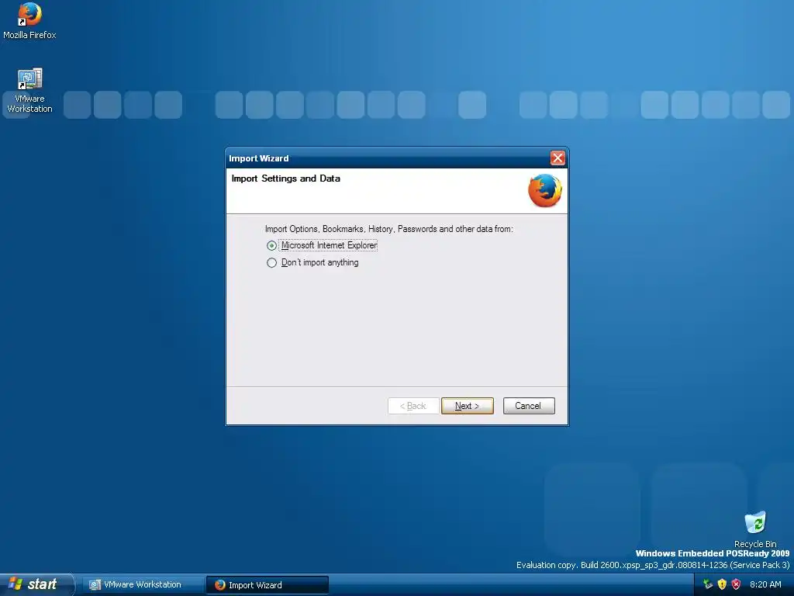The width and height of the screenshot is (794, 596).
Task: Click the network connection tray icon
Action: 708,584
